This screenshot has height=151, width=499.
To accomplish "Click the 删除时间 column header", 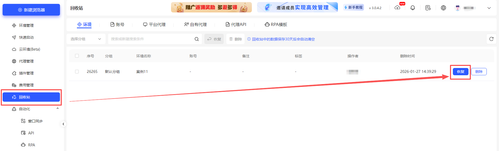I will point(407,56).
